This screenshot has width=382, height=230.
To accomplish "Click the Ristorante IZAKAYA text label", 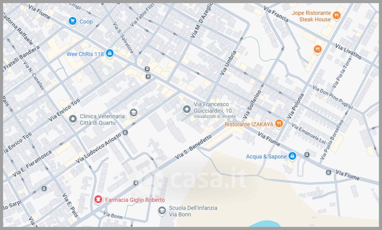I will 249,124.
